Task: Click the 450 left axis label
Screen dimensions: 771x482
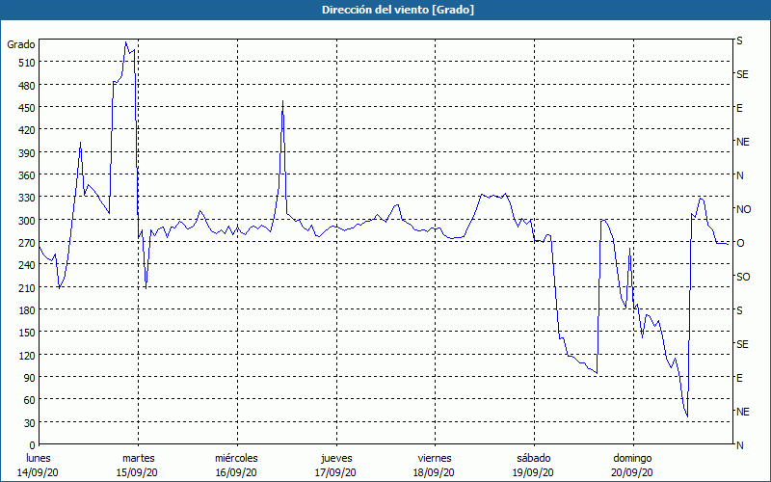Action: pyautogui.click(x=27, y=108)
